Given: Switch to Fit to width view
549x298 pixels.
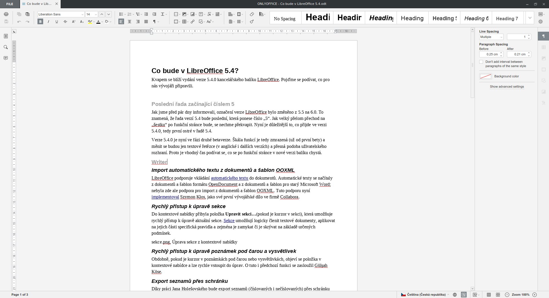Looking at the screenshot, I should 498,295.
